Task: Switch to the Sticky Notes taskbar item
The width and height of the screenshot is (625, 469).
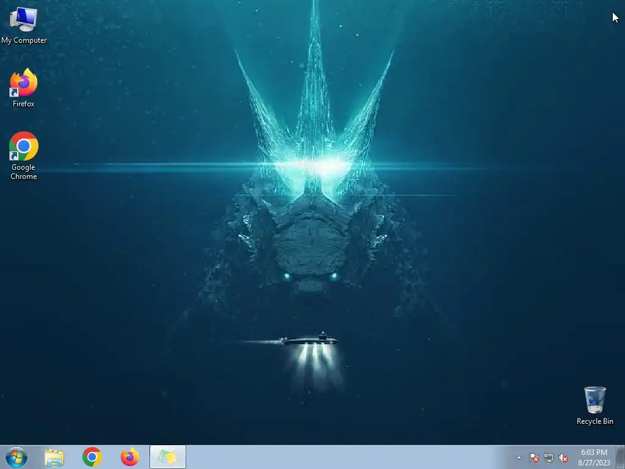Action: pos(168,457)
